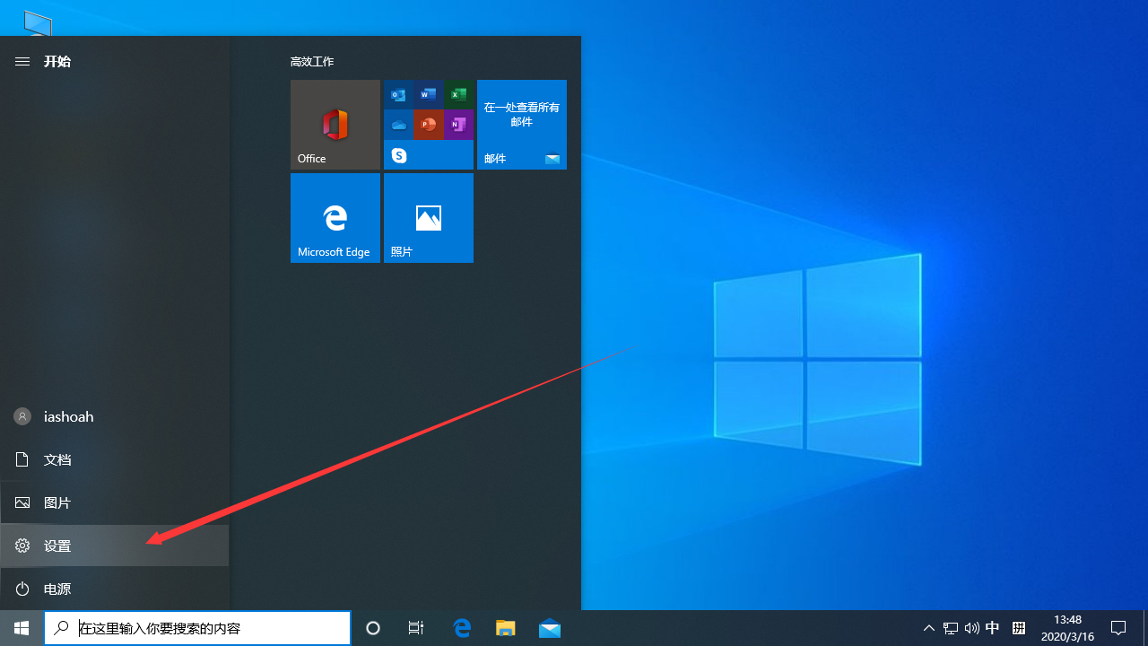The width and height of the screenshot is (1148, 646).
Task: Launch Outlook from the tile group
Action: point(398,93)
